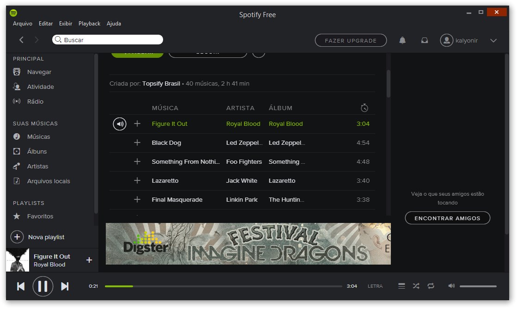Show LETRA lyrics
The image size is (517, 309).
[375, 286]
